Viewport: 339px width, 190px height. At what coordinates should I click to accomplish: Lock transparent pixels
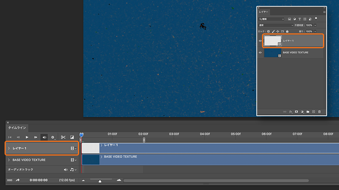coord(268,31)
